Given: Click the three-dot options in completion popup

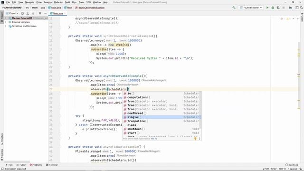Looking at the screenshot, I should coord(199,139).
